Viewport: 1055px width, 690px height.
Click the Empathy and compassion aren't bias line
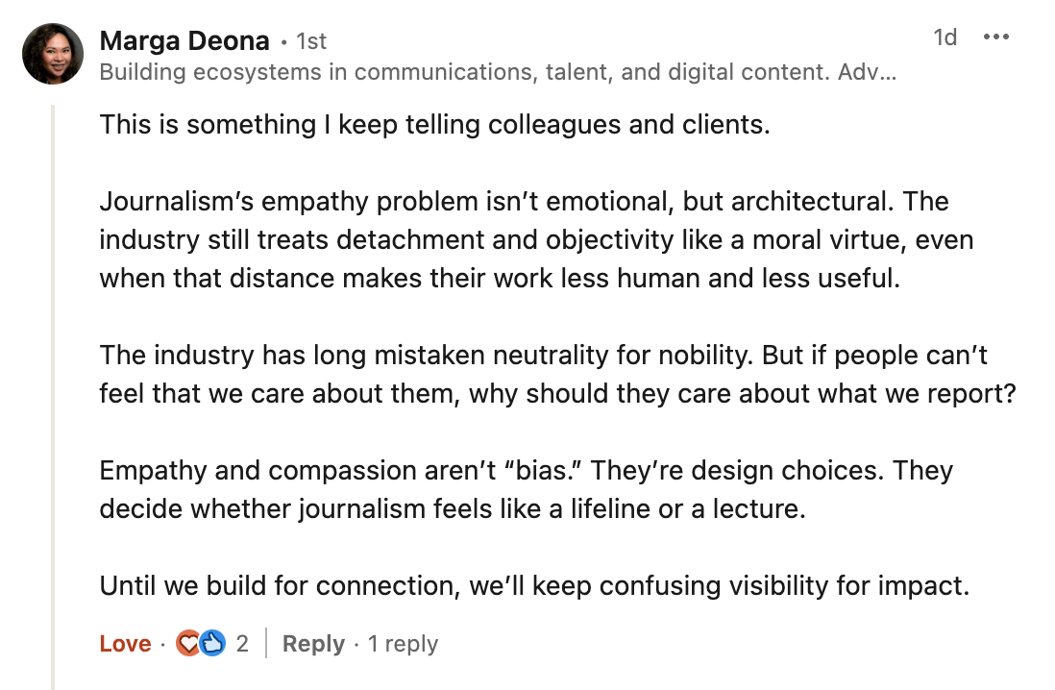click(526, 471)
